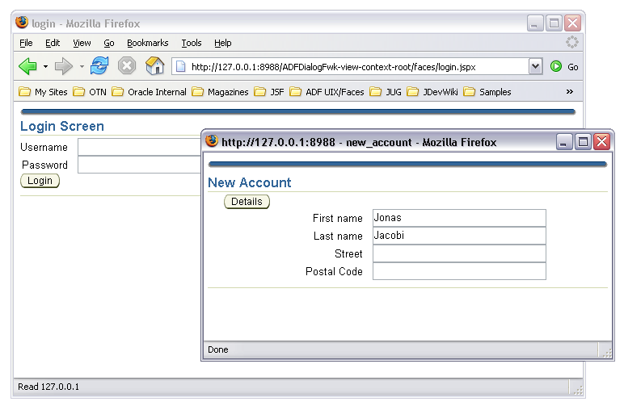Maximize the new_account dialog window
Viewport: 624px width, 410px height.
coord(583,142)
